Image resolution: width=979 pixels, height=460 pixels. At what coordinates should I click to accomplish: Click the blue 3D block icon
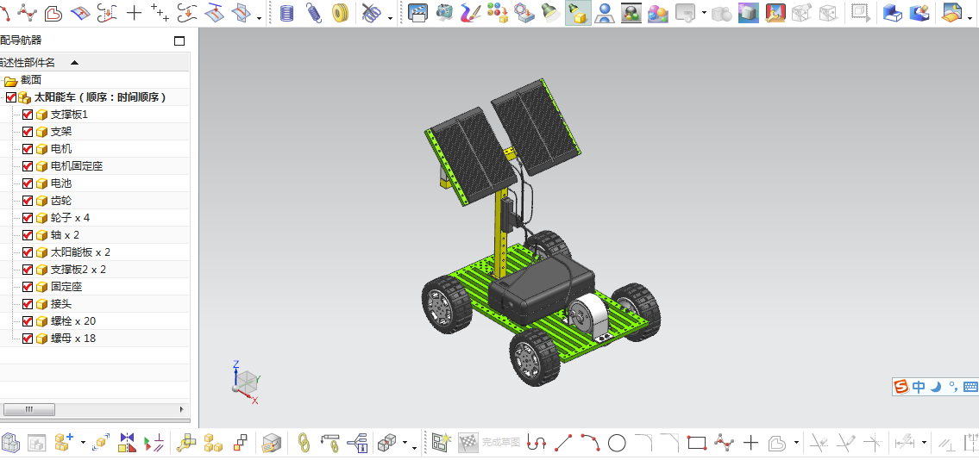click(892, 12)
